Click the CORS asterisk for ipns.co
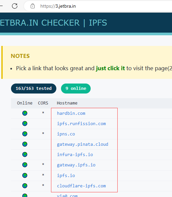 click(43, 133)
